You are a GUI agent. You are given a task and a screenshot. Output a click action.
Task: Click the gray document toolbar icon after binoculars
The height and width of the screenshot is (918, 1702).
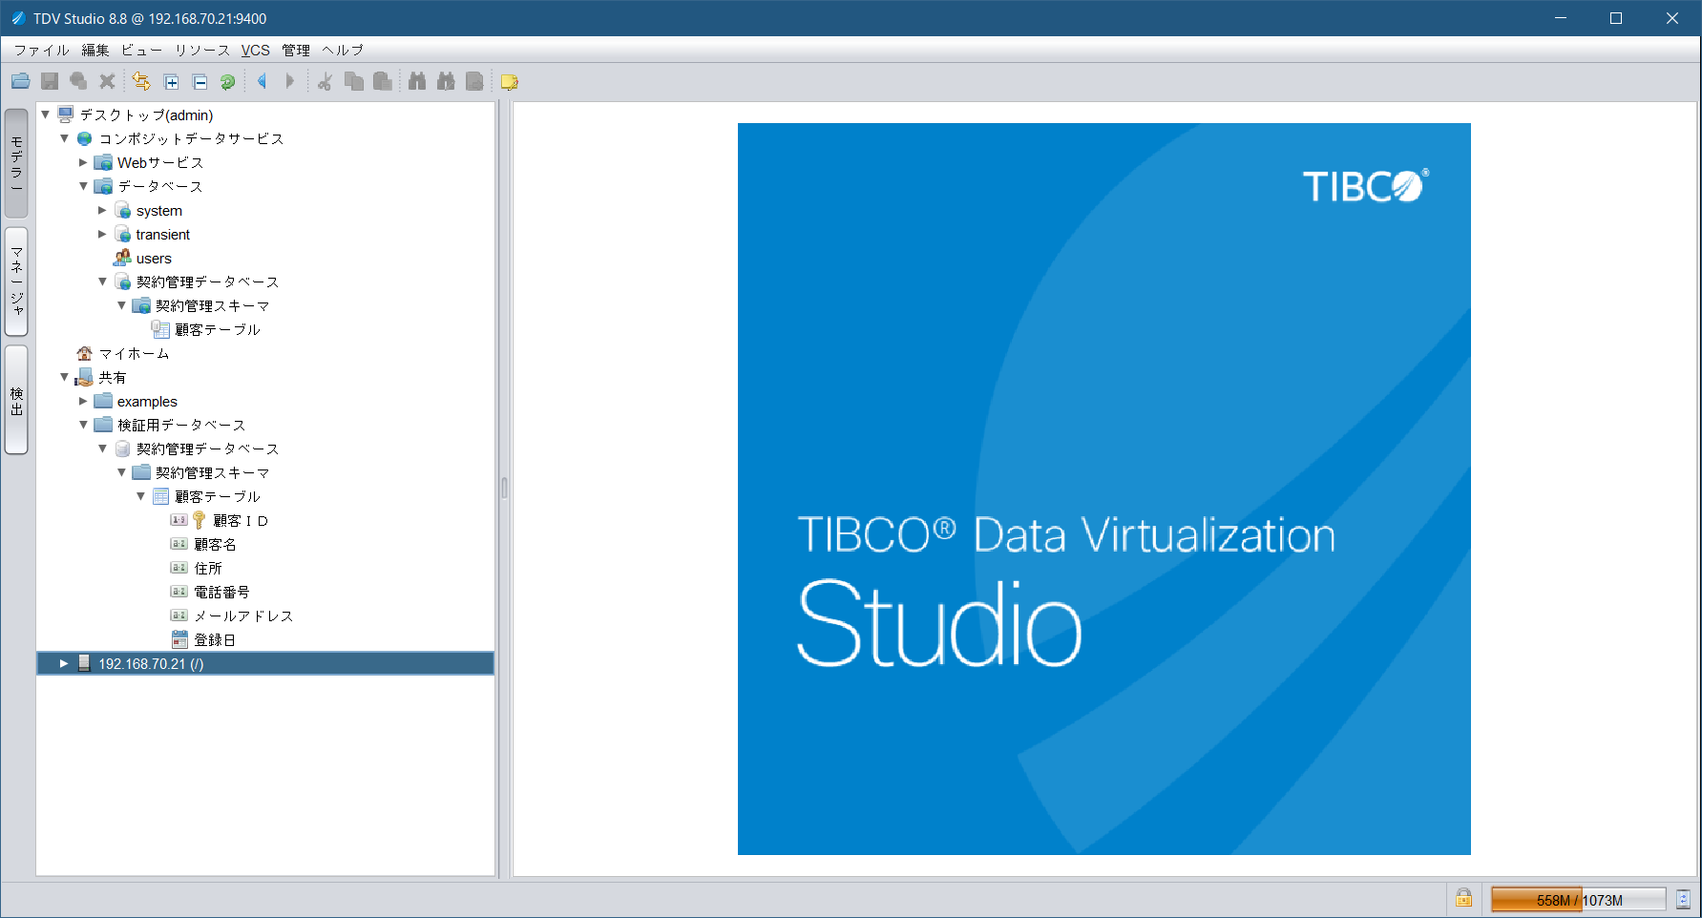(x=474, y=82)
